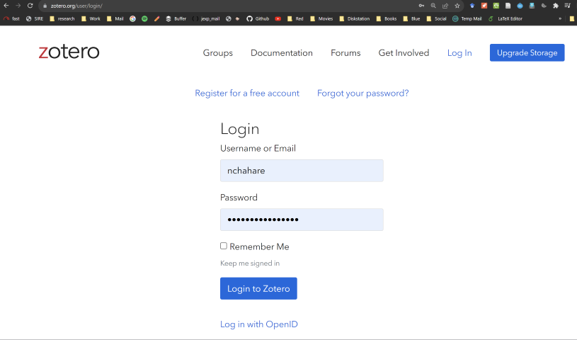Open the Extensions puzzle piece icon

pos(556,6)
